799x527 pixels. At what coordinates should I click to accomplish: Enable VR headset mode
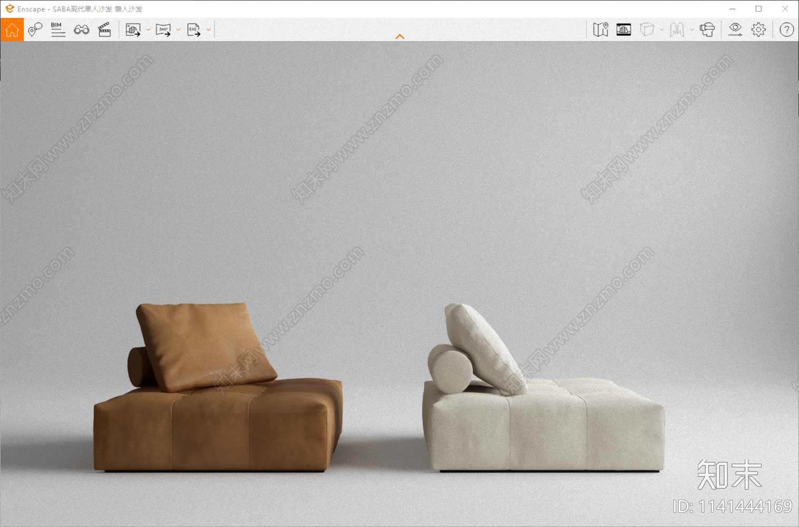coord(707,30)
